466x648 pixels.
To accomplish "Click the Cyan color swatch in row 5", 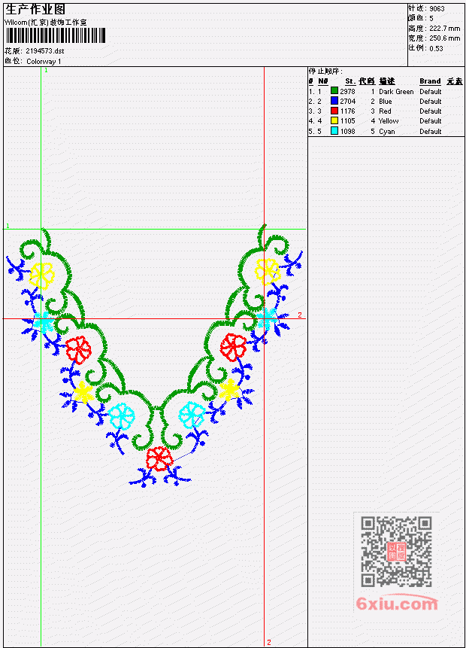I will pyautogui.click(x=334, y=131).
